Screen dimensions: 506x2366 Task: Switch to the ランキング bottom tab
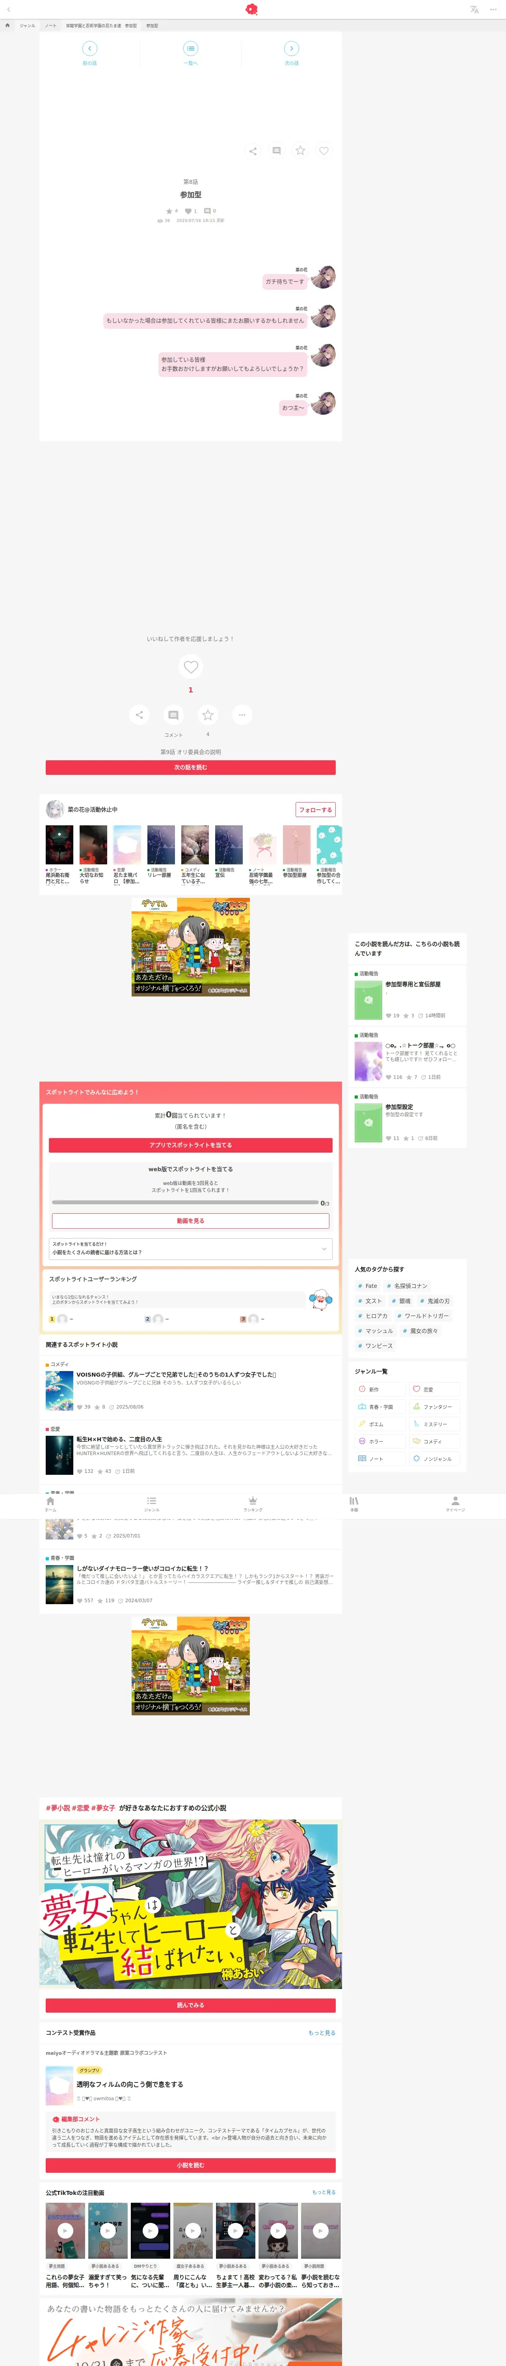[253, 1504]
